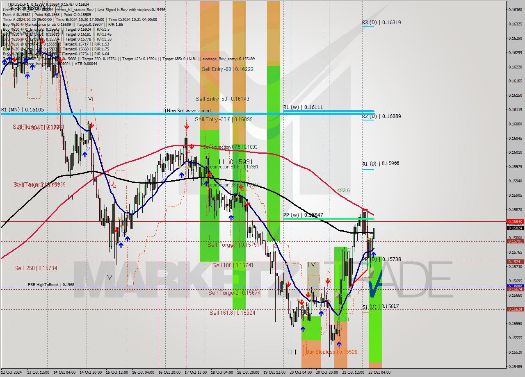
Task: Click the red 0.15840 price tag on axis
Action: pos(515,221)
